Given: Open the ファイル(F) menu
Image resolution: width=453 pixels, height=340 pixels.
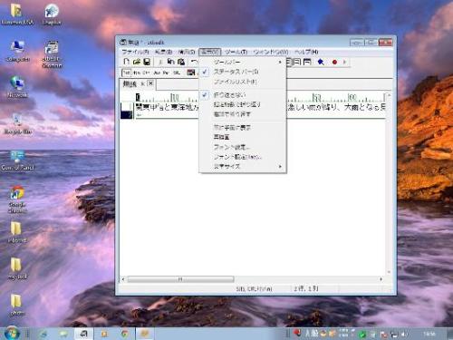Looking at the screenshot, I should [x=135, y=52].
